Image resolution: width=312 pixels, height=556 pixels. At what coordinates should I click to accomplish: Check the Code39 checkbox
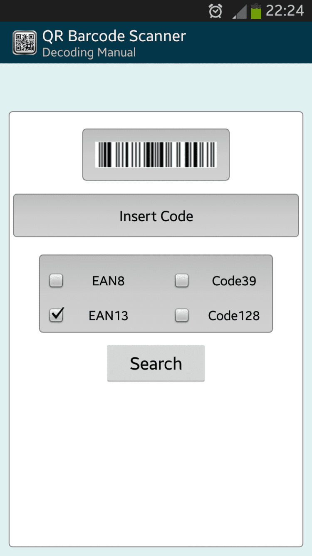point(182,281)
